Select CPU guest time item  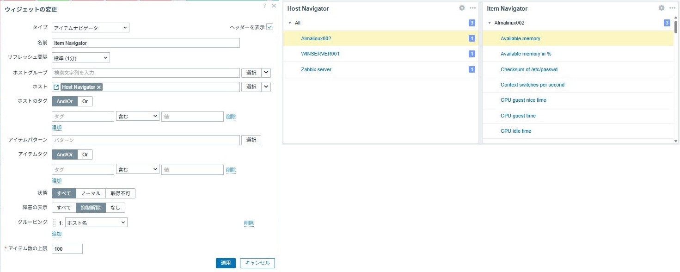click(518, 116)
